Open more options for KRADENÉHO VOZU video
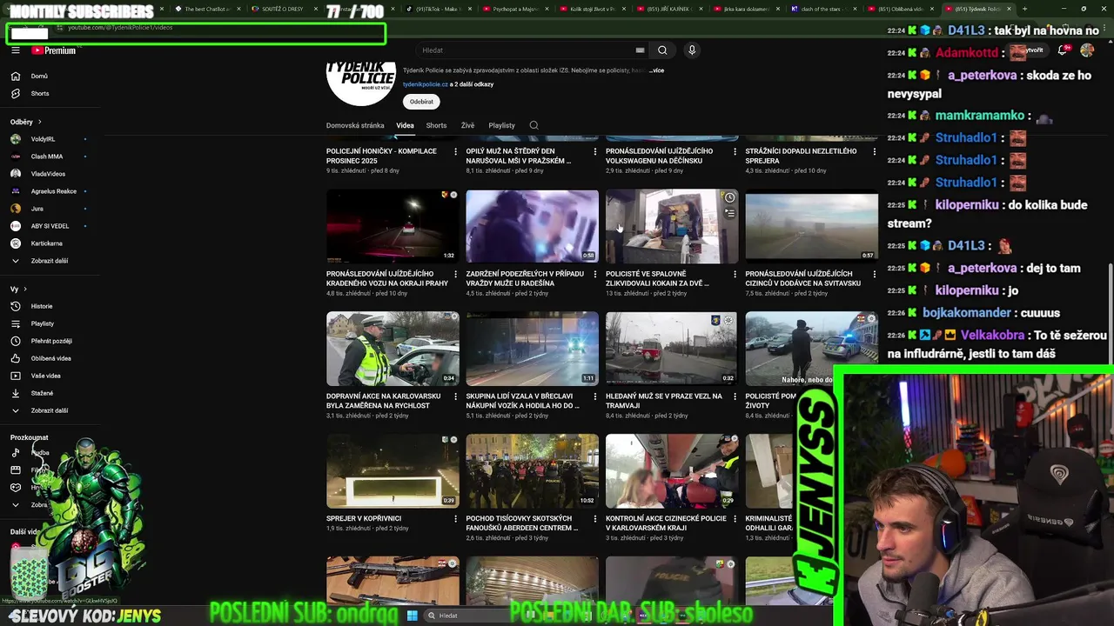 pos(455,274)
